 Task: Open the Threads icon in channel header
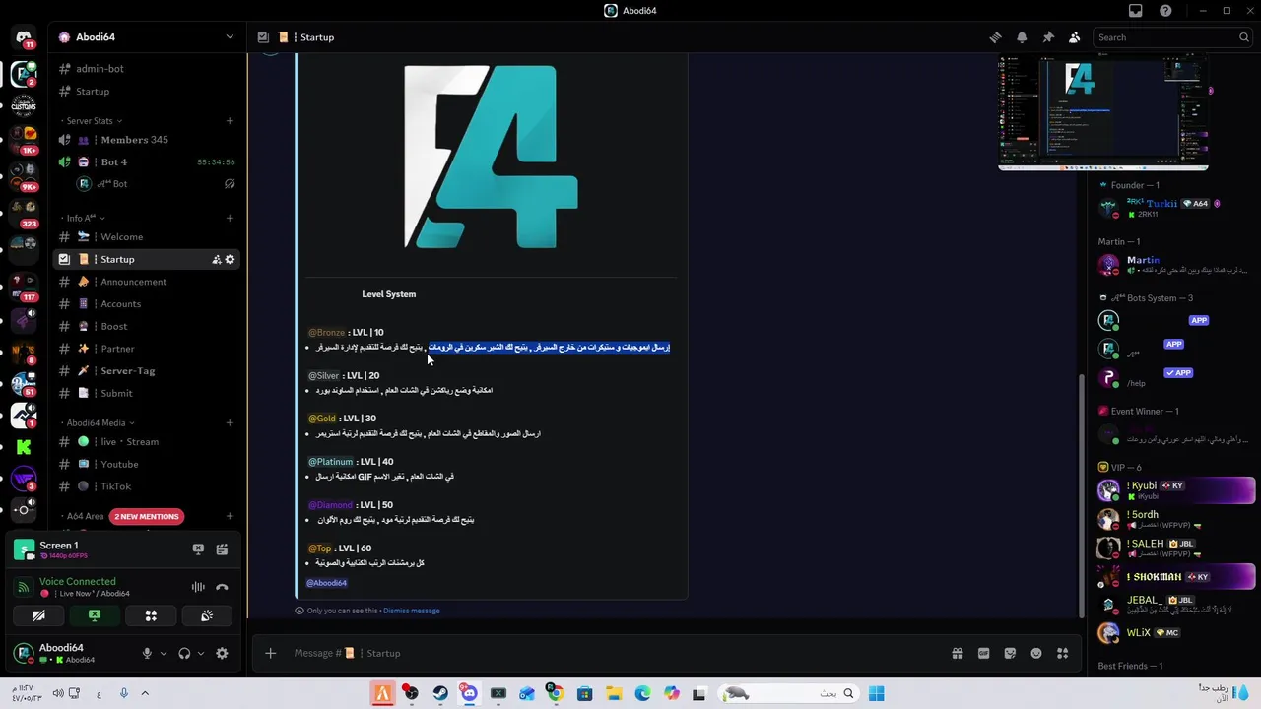pyautogui.click(x=995, y=37)
